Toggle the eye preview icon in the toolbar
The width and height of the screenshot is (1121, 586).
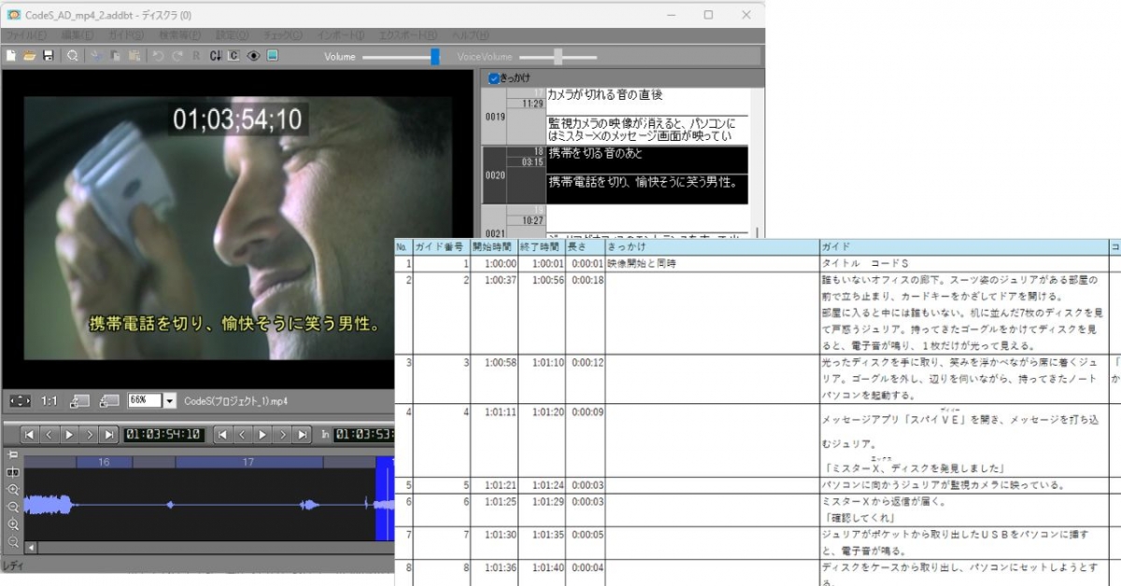(253, 56)
